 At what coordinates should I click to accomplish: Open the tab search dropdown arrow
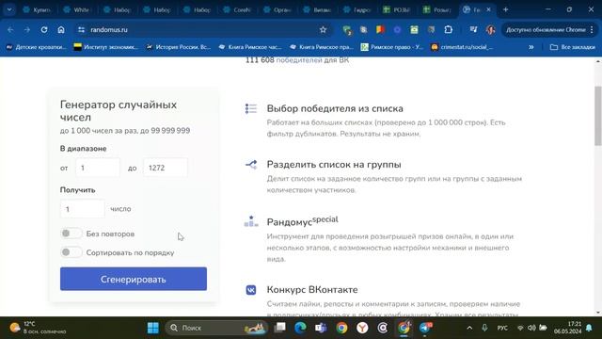[x=9, y=9]
